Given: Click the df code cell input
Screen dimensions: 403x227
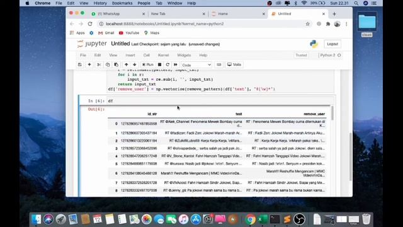Looking at the screenshot, I should [x=220, y=101].
